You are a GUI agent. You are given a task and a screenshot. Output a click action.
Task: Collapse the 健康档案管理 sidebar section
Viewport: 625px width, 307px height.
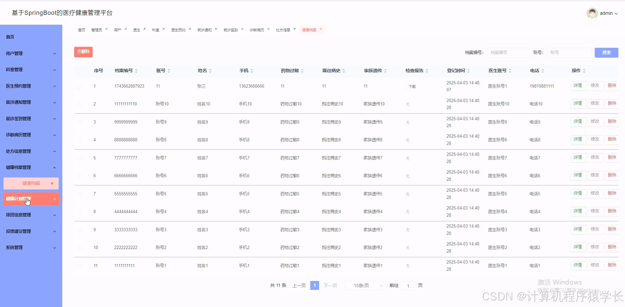click(31, 167)
